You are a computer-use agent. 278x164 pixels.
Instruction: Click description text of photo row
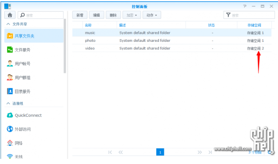145,40
